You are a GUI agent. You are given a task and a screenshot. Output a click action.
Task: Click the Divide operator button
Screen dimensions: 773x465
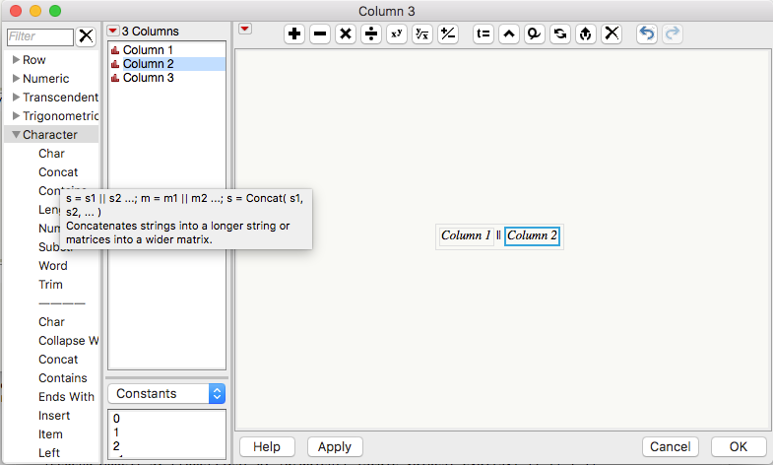(371, 34)
